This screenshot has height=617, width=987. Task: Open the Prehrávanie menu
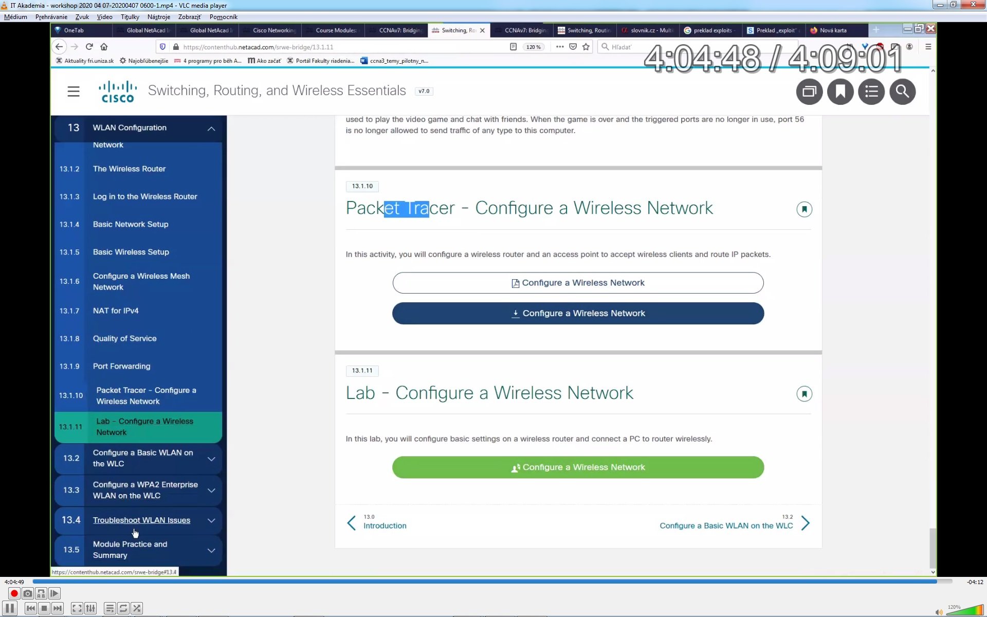pyautogui.click(x=51, y=17)
